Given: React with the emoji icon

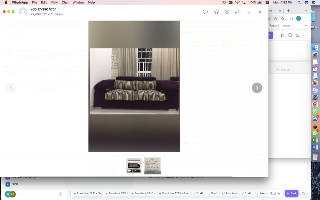Looking at the screenshot, I should [x=227, y=12].
